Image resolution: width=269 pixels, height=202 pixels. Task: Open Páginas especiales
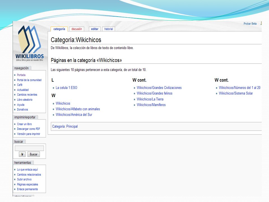[x=27, y=184]
